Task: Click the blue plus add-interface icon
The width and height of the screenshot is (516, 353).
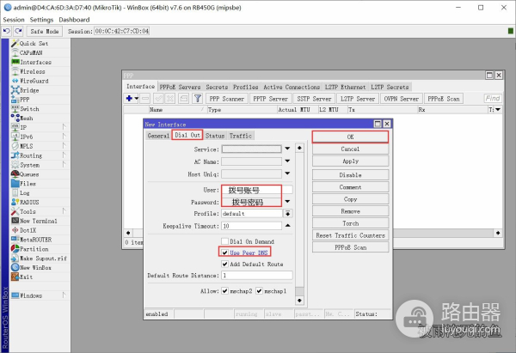Action: coord(129,98)
